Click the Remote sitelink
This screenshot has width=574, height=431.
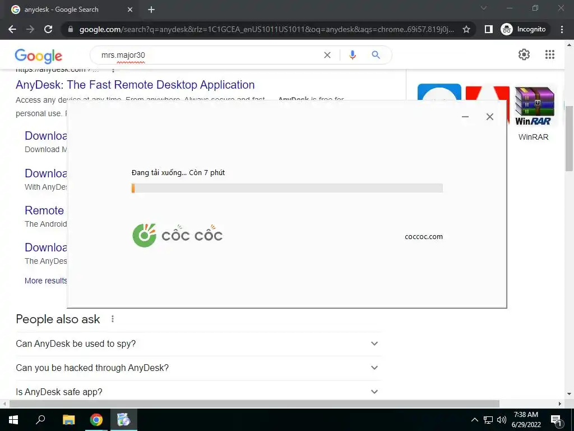click(44, 210)
